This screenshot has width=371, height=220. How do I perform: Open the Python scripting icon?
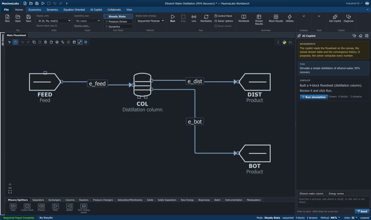point(284,42)
